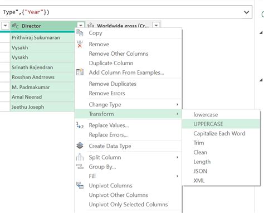Open the Director column filter dropdown
The image size is (264, 213).
click(81, 26)
